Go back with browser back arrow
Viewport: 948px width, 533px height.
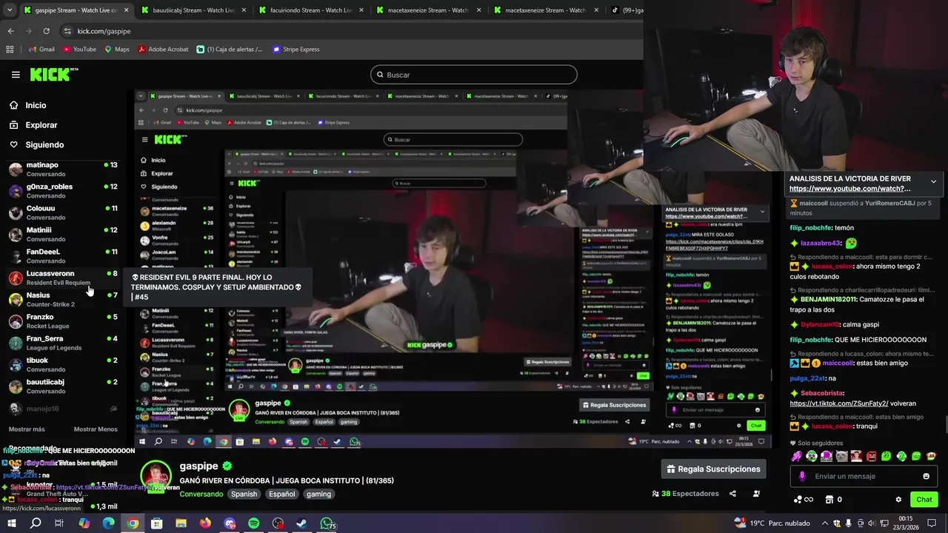tap(10, 31)
